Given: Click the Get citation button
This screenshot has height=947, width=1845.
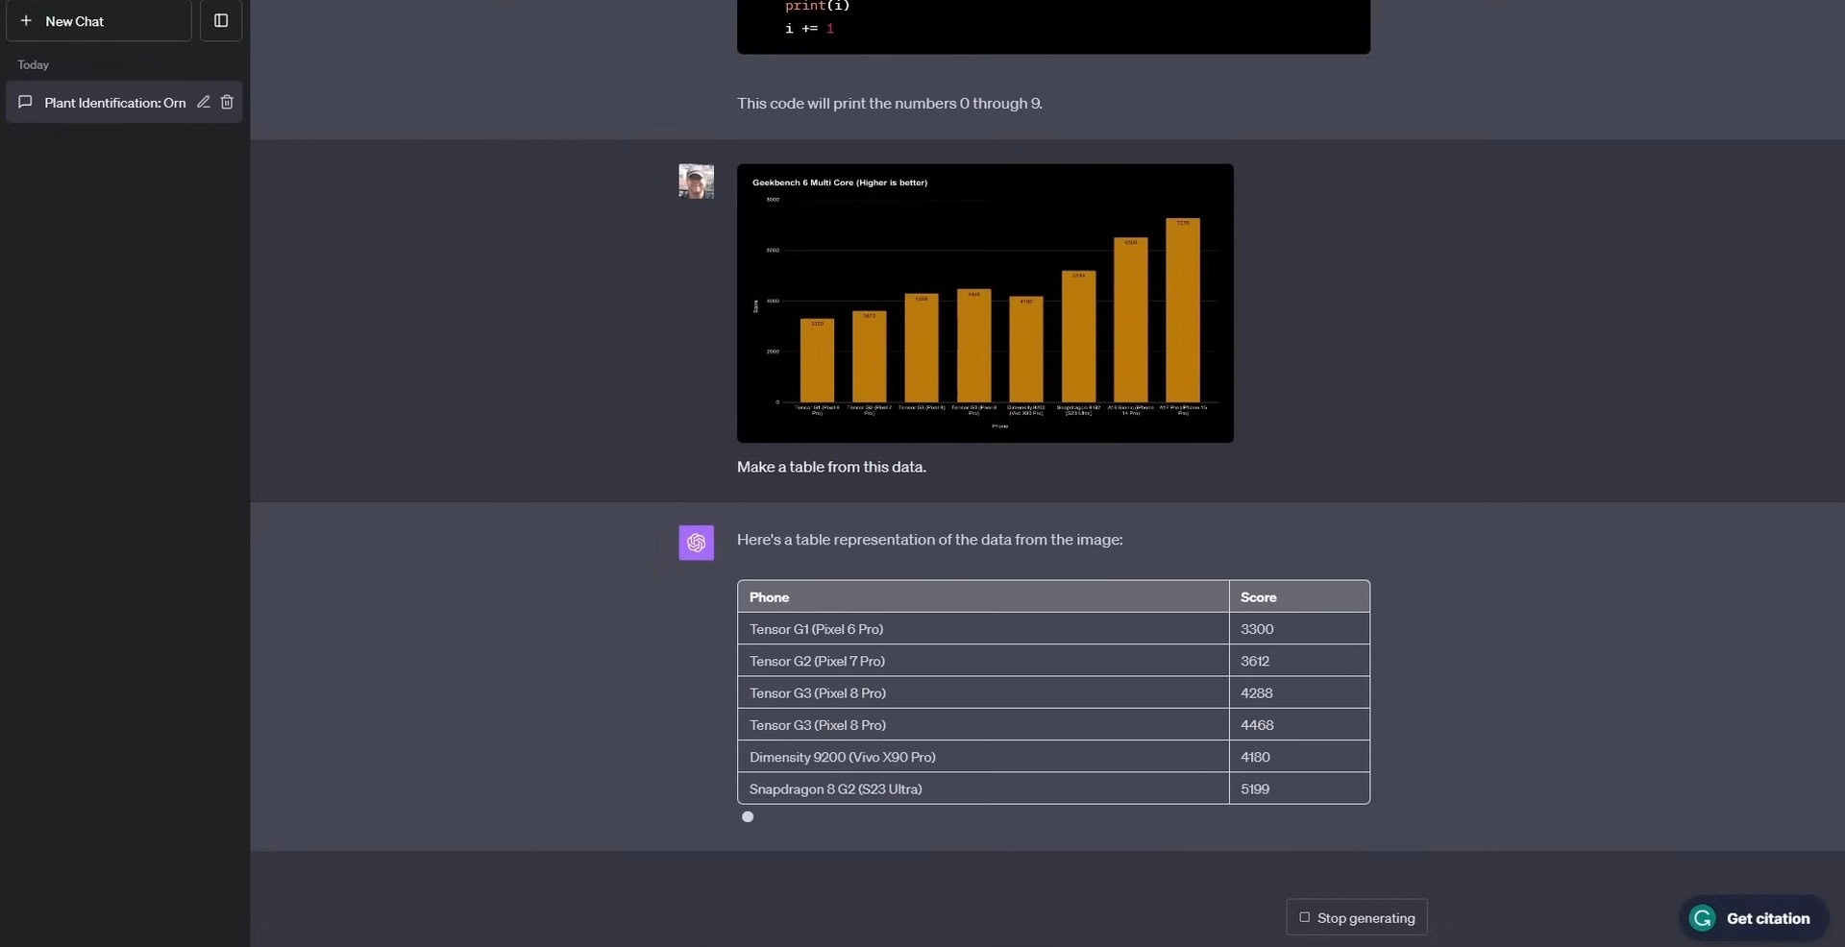Looking at the screenshot, I should point(1754,918).
